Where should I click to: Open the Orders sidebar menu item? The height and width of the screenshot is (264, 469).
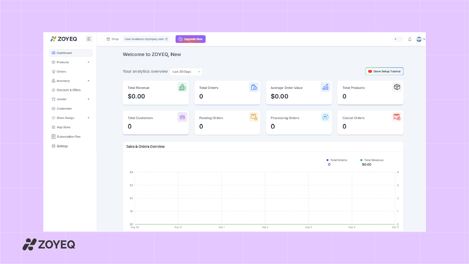tap(61, 71)
